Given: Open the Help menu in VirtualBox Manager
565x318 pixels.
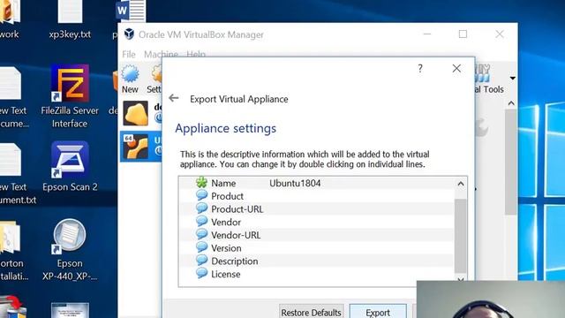Looking at the screenshot, I should click(x=196, y=54).
